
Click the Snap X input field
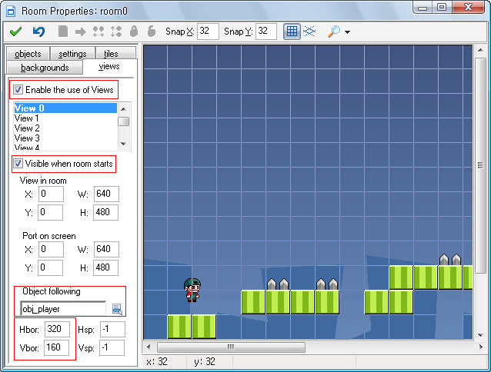[208, 32]
